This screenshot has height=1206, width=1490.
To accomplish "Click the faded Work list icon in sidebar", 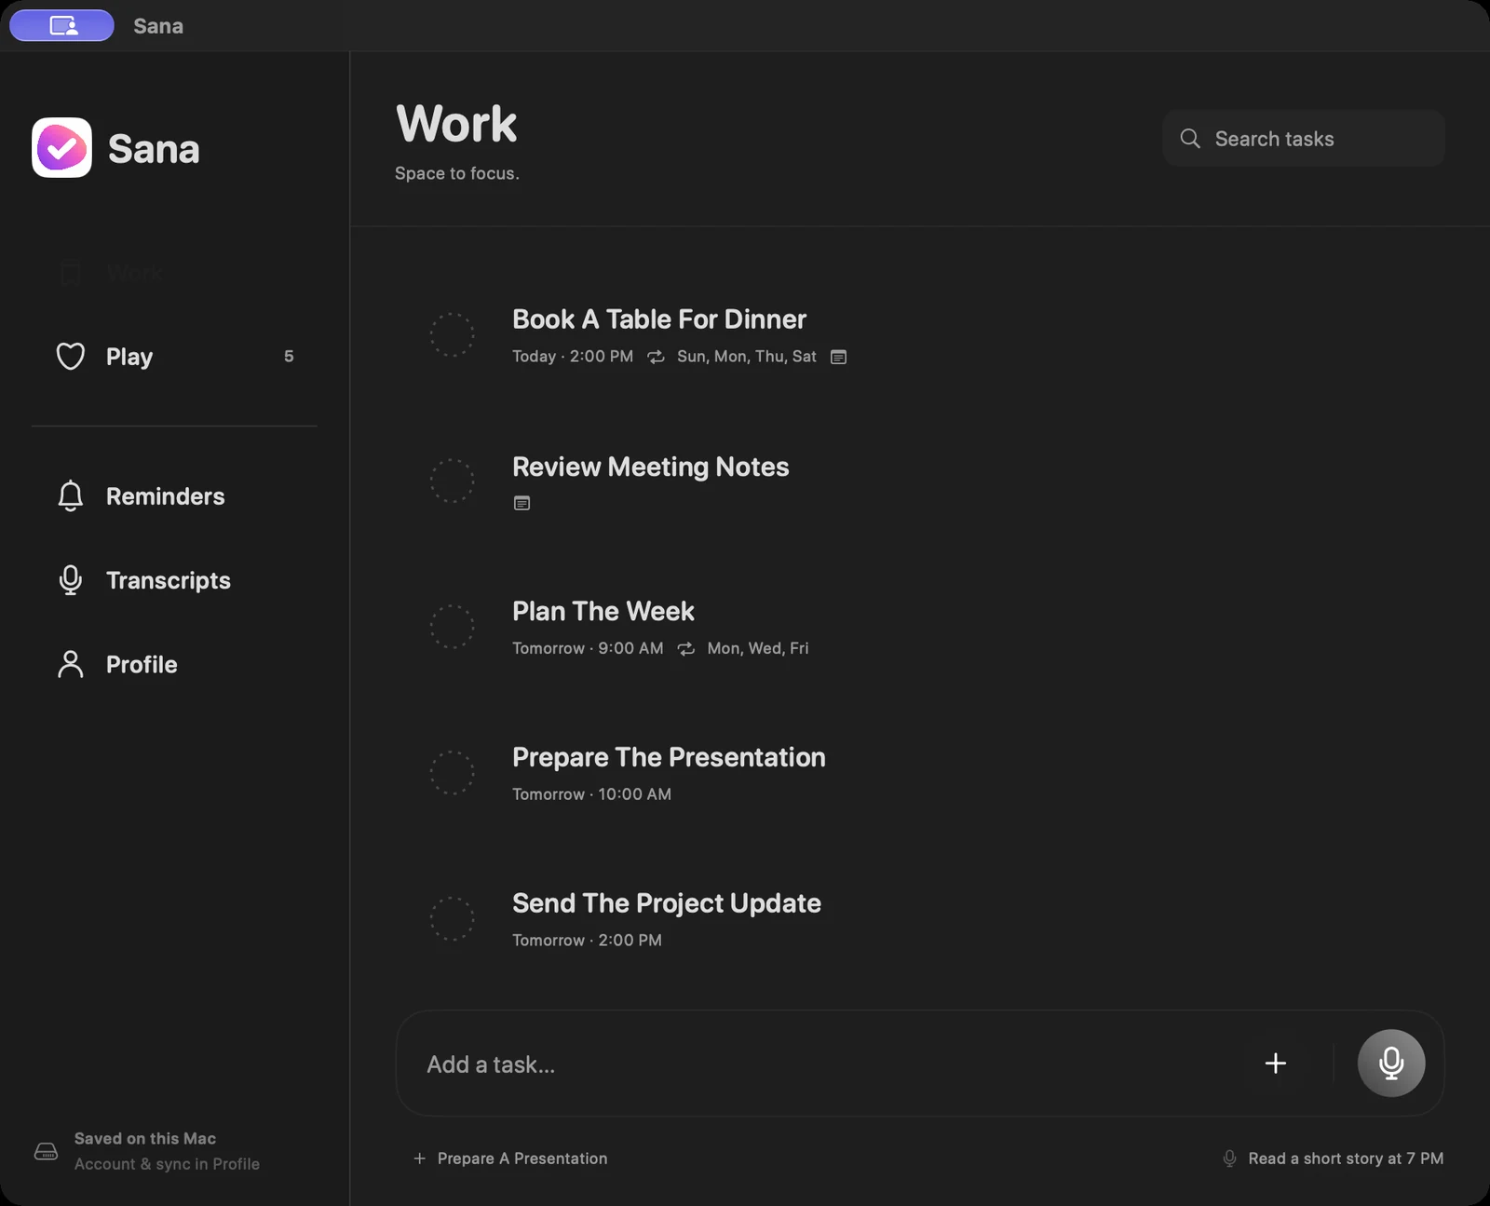I will tap(71, 273).
